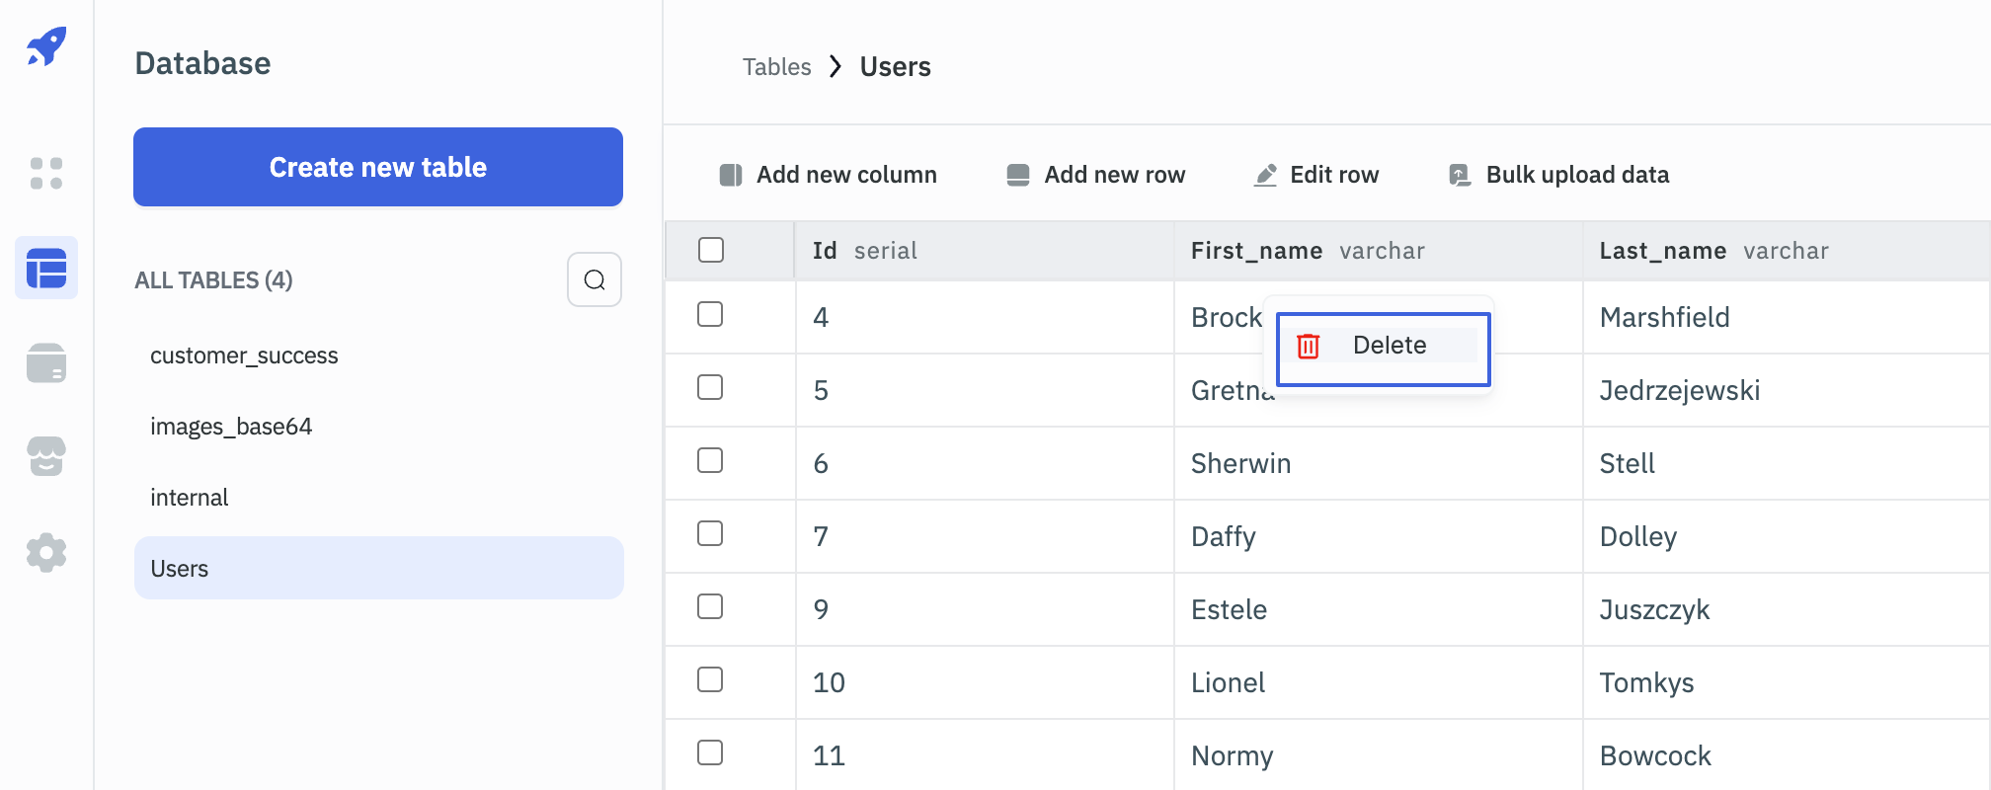Open the wallet-shaped sidebar icon
The width and height of the screenshot is (1991, 790).
46,363
